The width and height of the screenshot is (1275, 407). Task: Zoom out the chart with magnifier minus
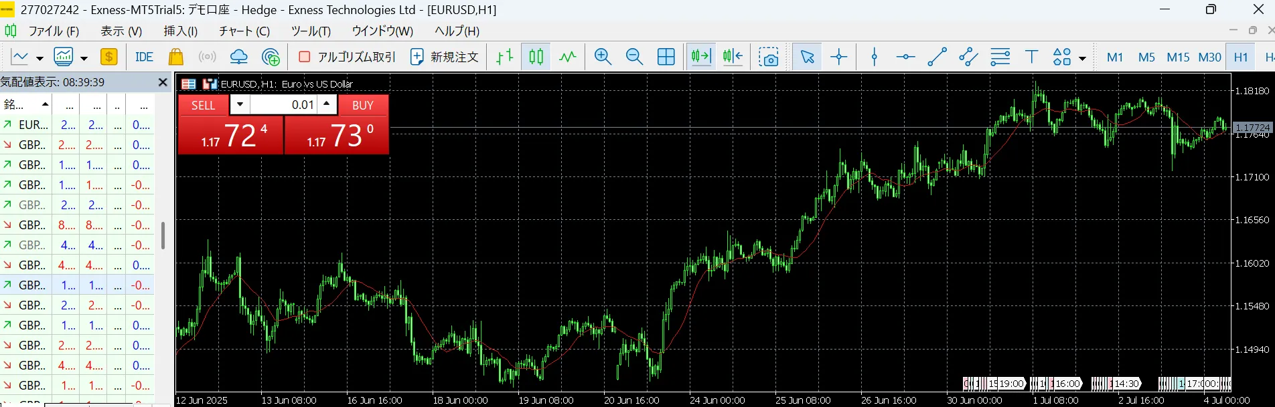point(634,57)
